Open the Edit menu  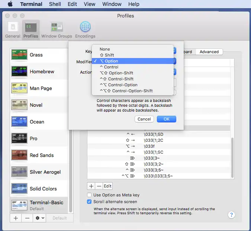click(x=72, y=4)
